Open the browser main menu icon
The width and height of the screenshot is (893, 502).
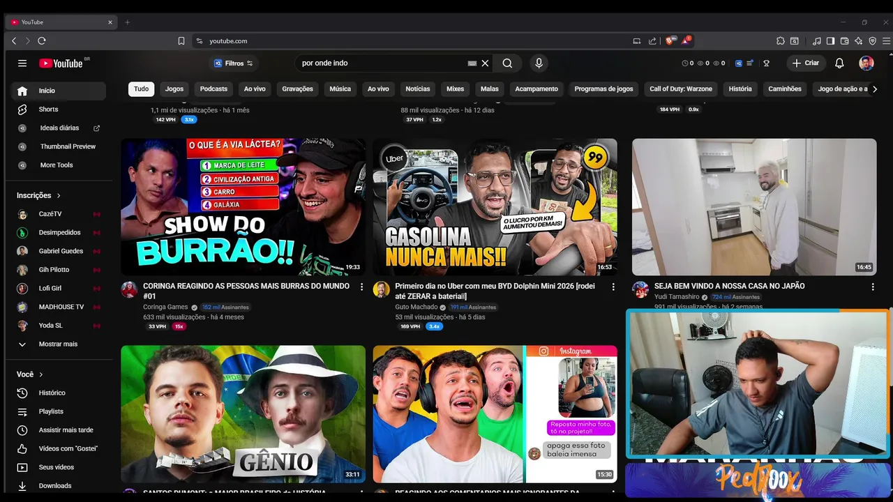[887, 41]
